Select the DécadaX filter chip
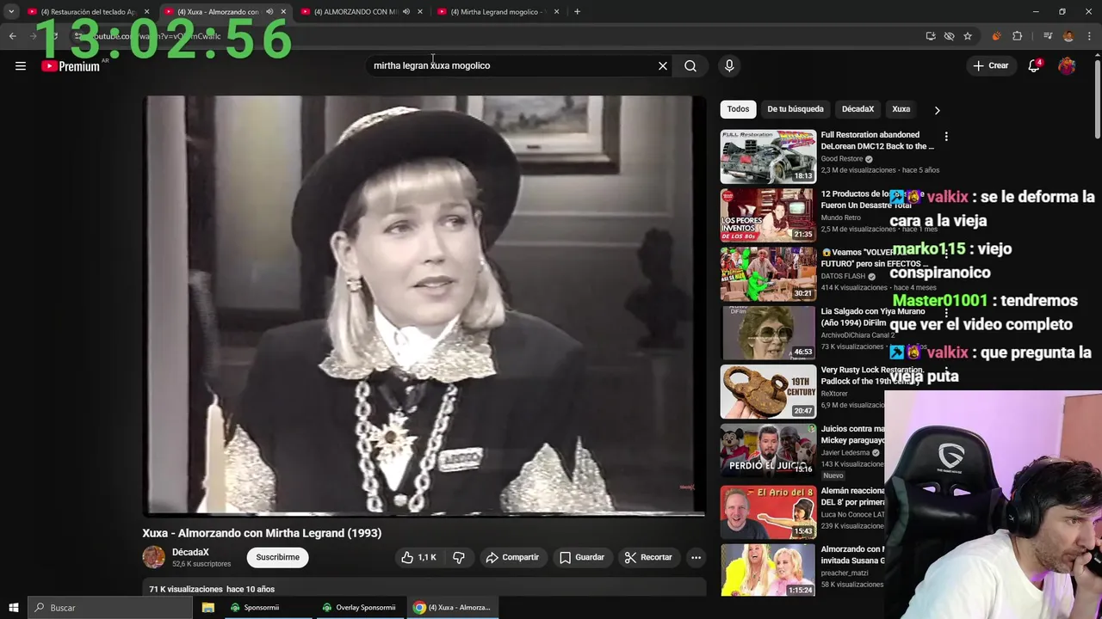1102x619 pixels. click(x=857, y=109)
